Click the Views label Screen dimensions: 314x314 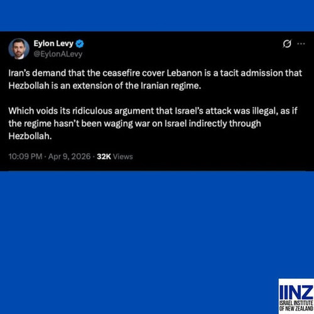123,156
